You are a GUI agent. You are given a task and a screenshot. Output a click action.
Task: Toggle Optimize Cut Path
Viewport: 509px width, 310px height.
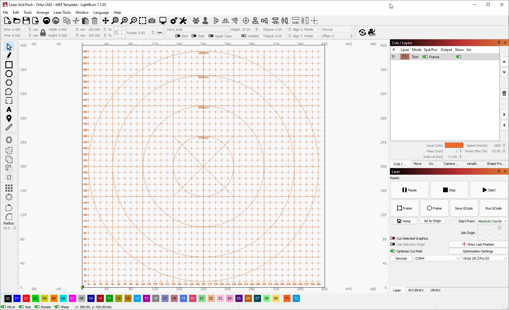point(392,251)
